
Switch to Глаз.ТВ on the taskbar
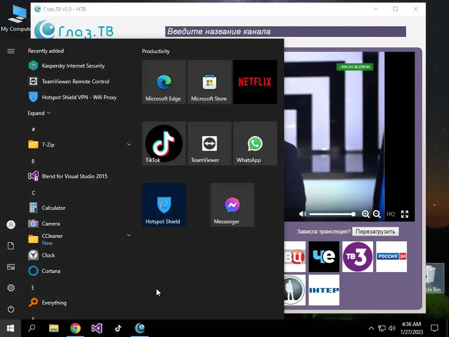tap(140, 328)
